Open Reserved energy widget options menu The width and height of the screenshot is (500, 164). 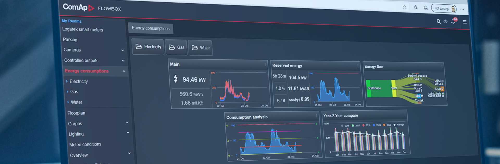pyautogui.click(x=358, y=66)
